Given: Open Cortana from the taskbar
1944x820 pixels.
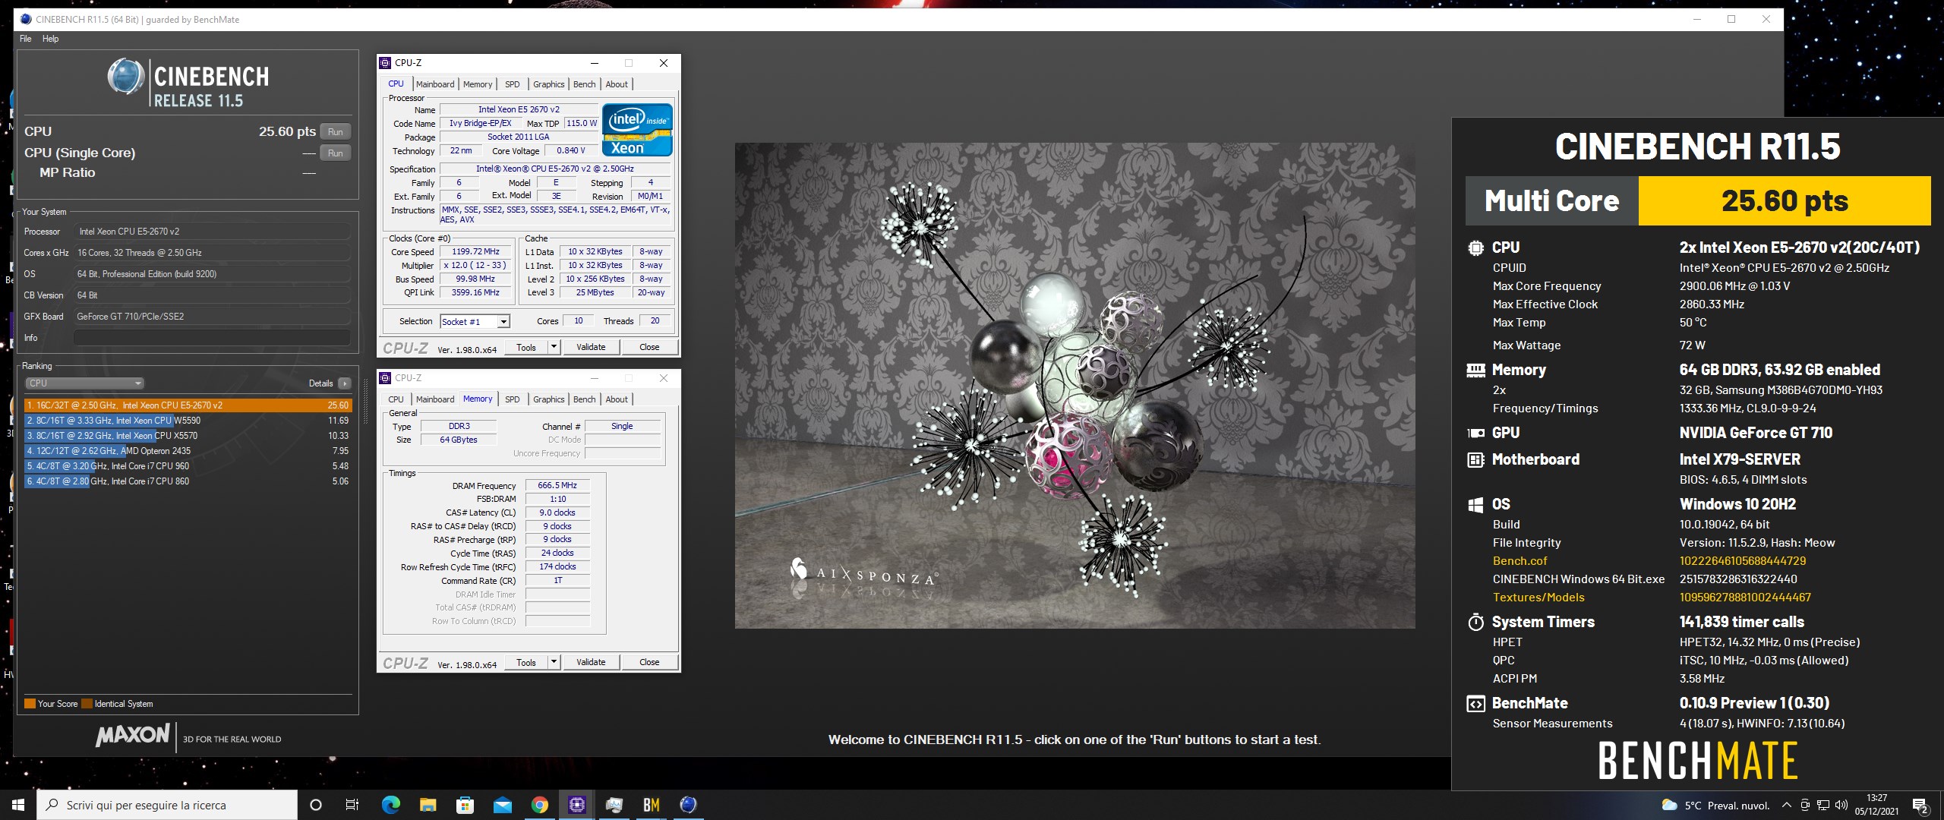Looking at the screenshot, I should coord(316,805).
